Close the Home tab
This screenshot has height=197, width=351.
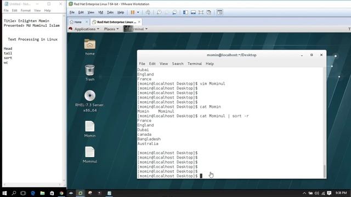pyautogui.click(x=87, y=22)
